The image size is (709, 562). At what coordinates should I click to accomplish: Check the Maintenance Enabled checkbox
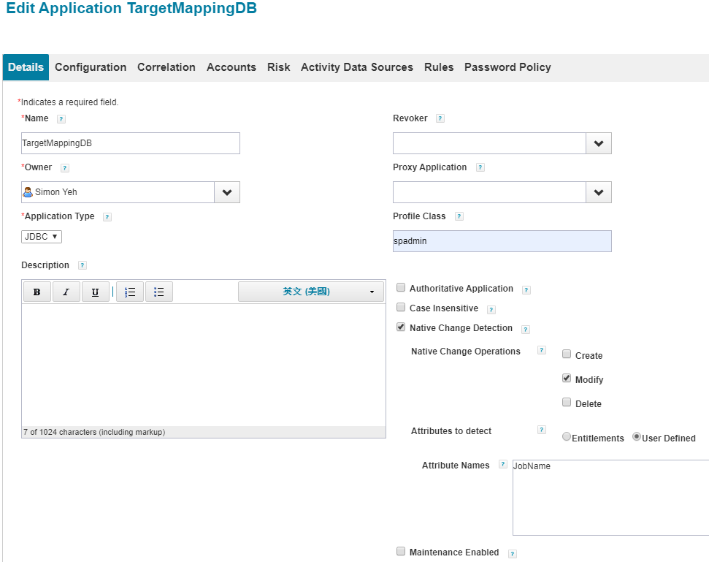click(401, 552)
